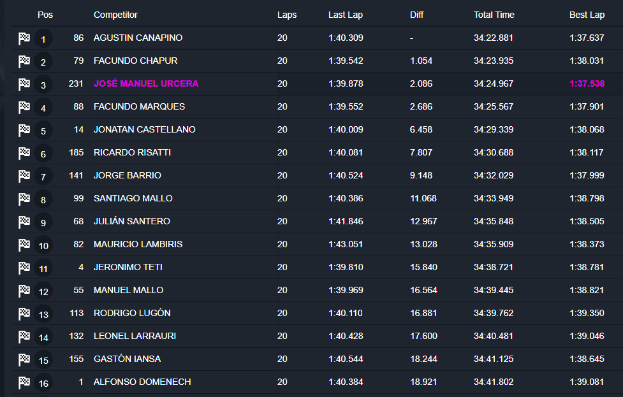Click the Diff column header
Image resolution: width=623 pixels, height=397 pixels.
pos(417,15)
